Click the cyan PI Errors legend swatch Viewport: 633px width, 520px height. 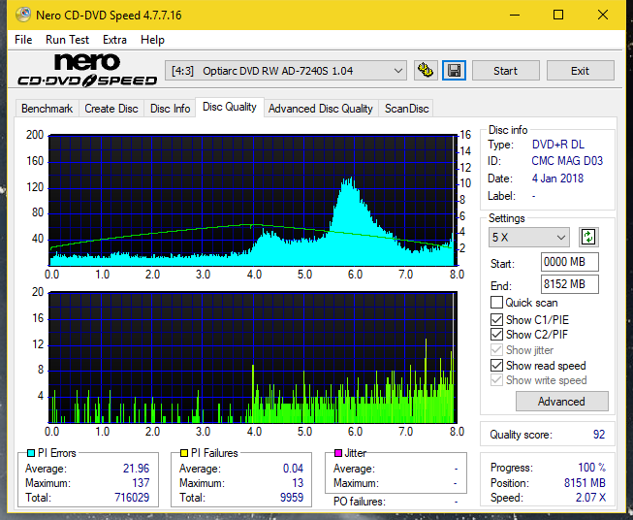pos(31,453)
